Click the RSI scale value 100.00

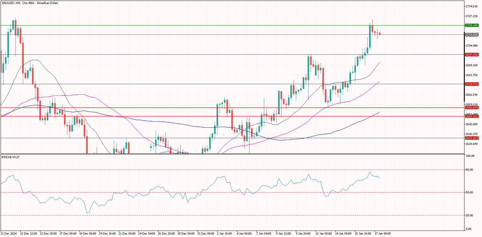pyautogui.click(x=470, y=156)
